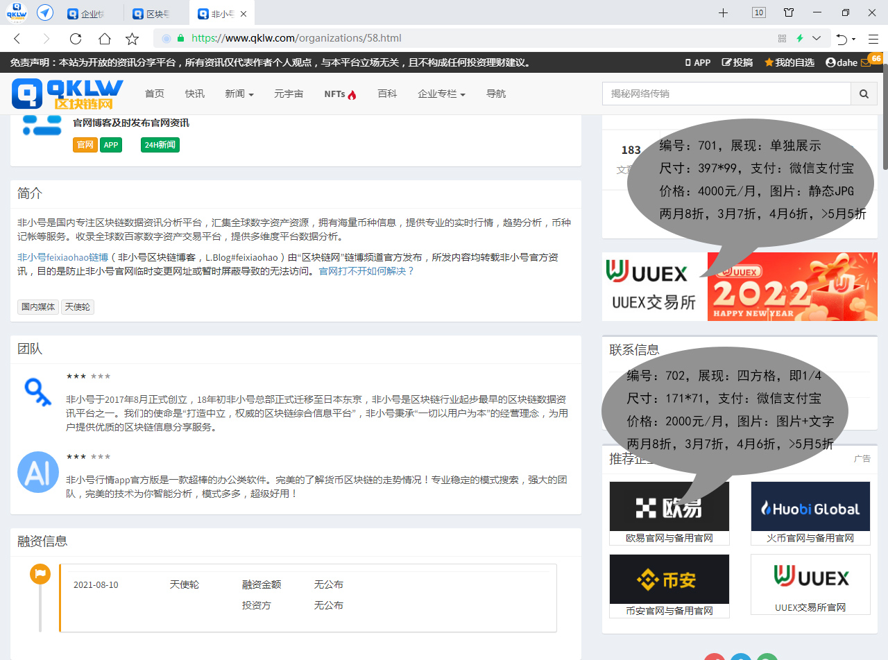
Task: Open the browser hamburger menu
Action: click(873, 39)
